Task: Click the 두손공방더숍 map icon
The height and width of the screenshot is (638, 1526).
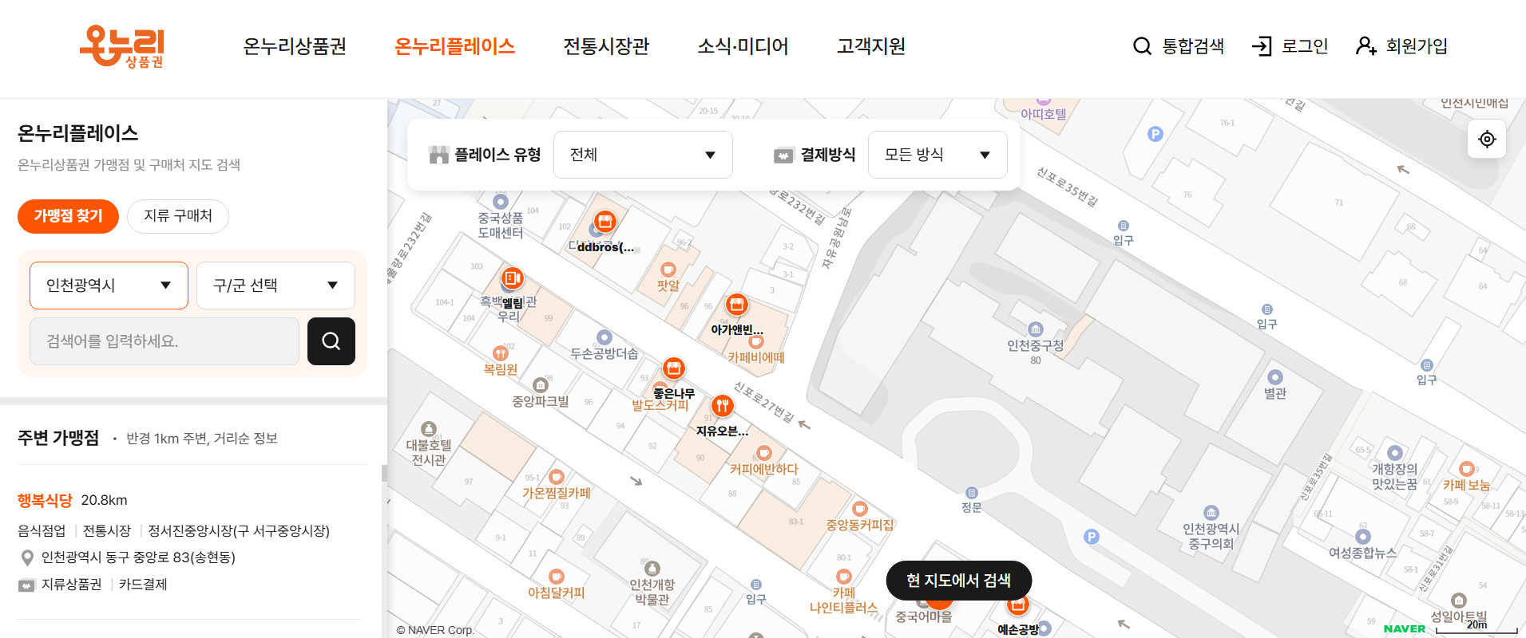Action: (604, 337)
